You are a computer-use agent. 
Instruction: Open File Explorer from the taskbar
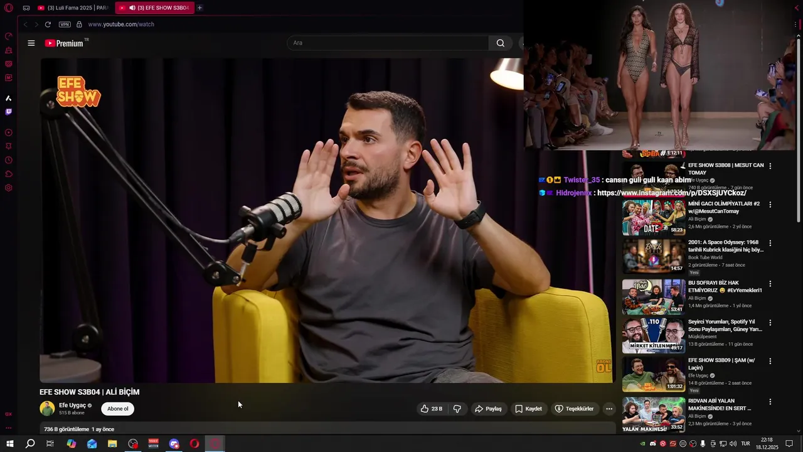[x=112, y=444]
